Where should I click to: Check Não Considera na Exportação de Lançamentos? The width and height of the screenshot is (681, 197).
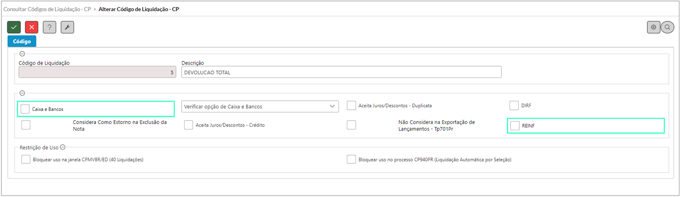tap(351, 125)
